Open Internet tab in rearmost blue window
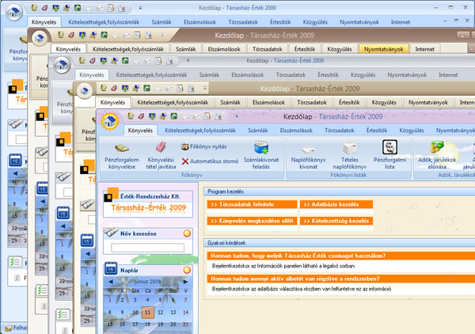The image size is (475, 334). (400, 22)
